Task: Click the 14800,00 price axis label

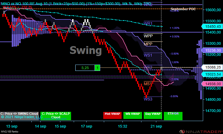Action: pos(213,99)
